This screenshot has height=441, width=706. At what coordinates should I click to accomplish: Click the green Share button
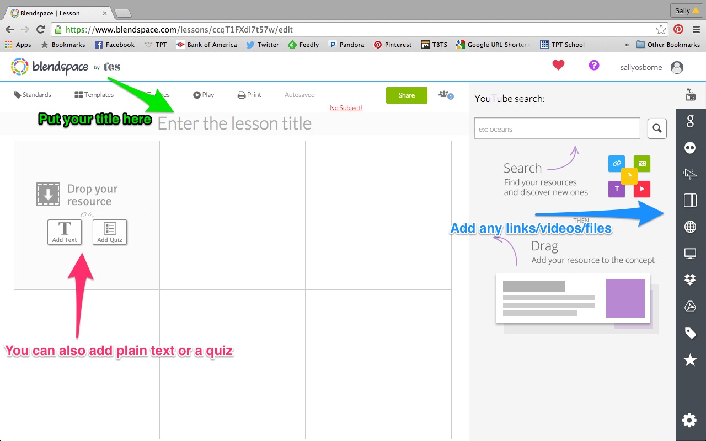[x=407, y=95]
